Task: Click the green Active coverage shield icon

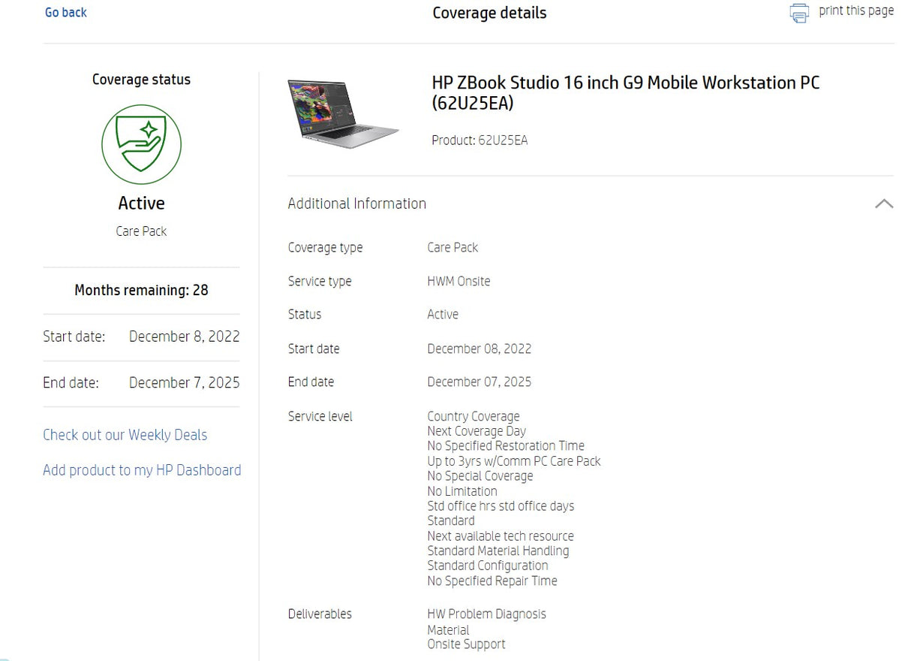Action: (141, 144)
